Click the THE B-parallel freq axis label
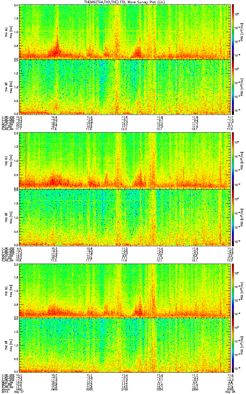 point(10,344)
